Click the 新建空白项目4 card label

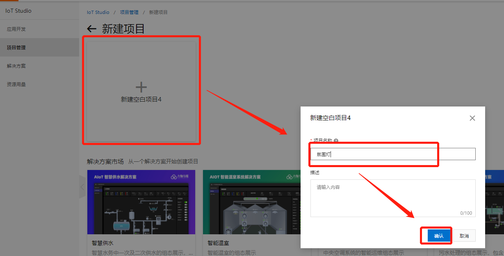click(x=141, y=99)
